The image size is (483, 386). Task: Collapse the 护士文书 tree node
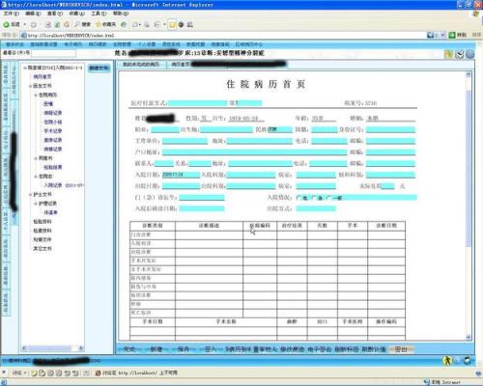(30, 195)
